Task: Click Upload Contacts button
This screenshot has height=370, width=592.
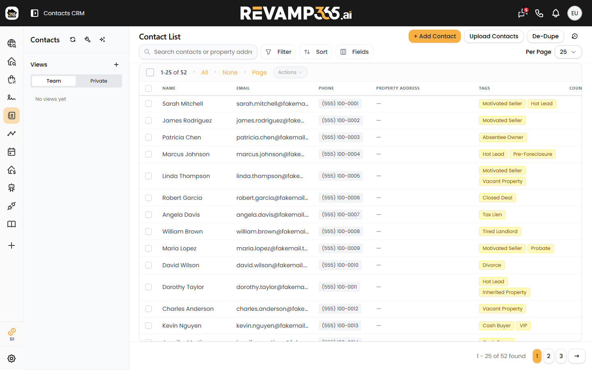Action: (494, 36)
